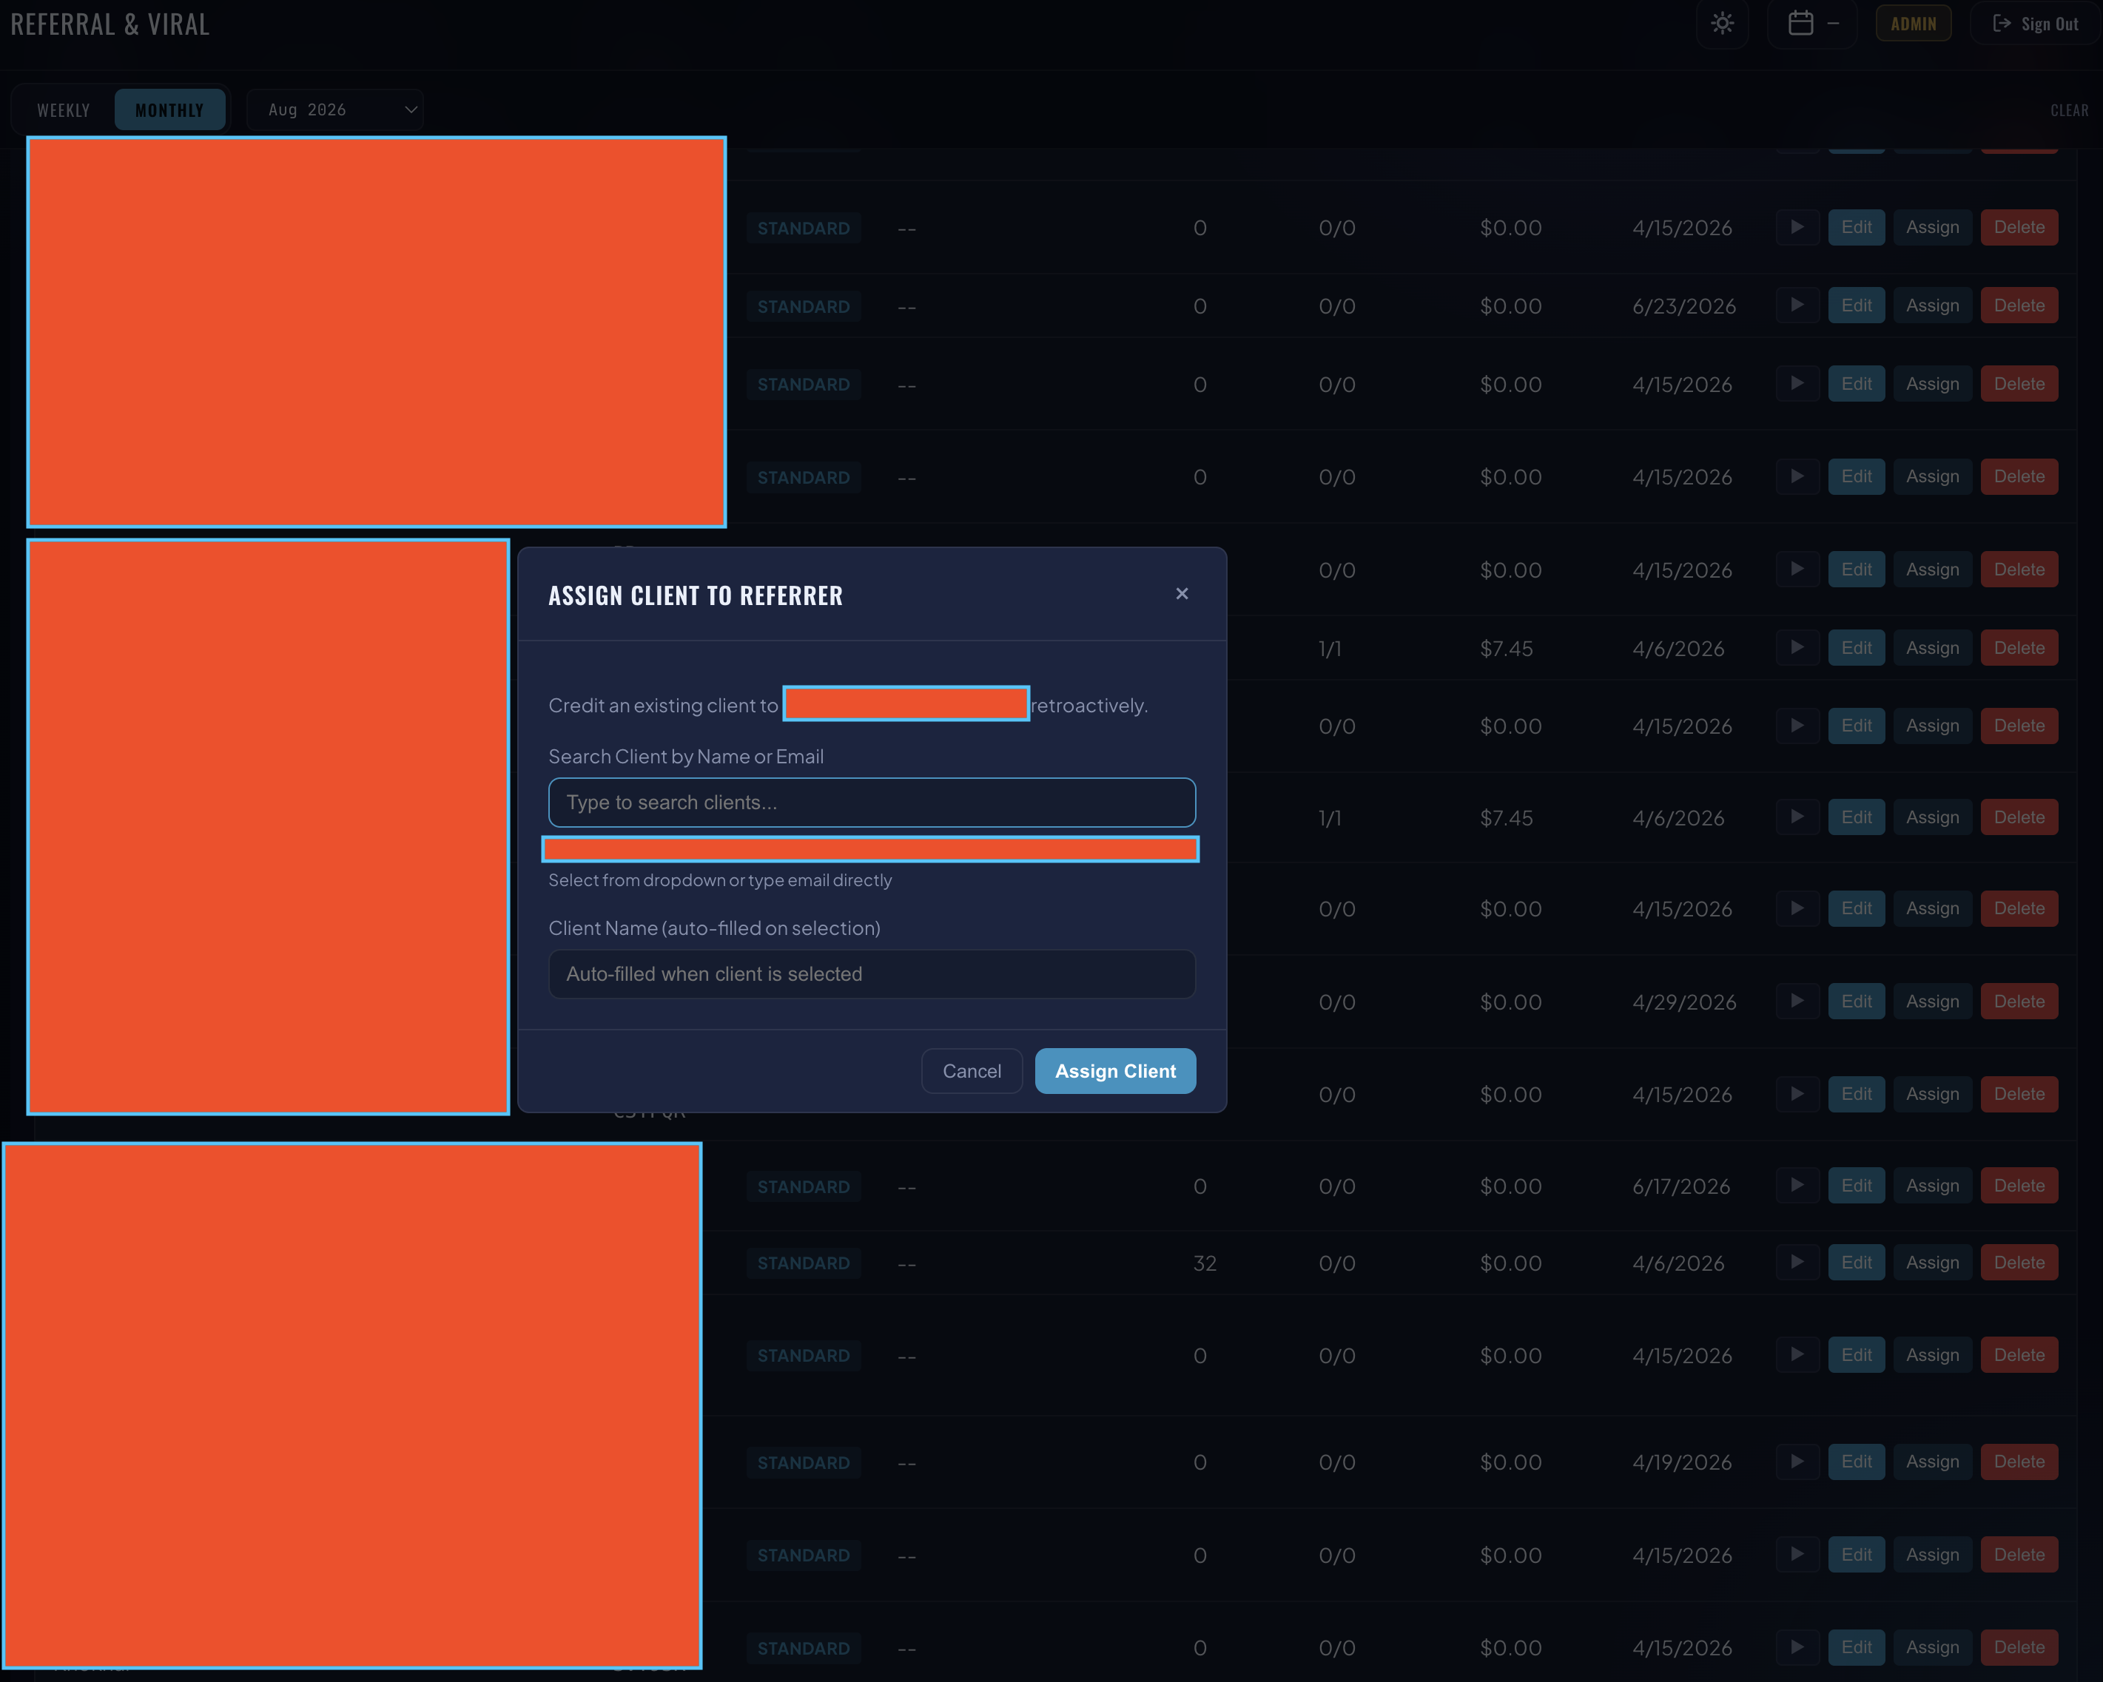Viewport: 2103px width, 1682px height.
Task: Assign a client on the 4/19/2026 row
Action: tap(1931, 1462)
